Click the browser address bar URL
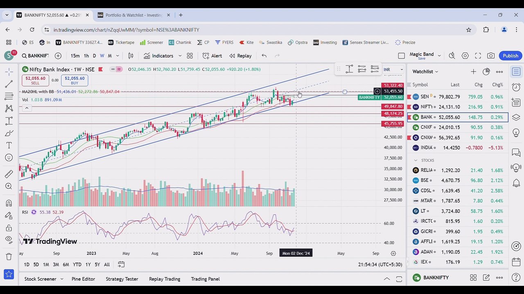This screenshot has width=524, height=294. tap(126, 30)
